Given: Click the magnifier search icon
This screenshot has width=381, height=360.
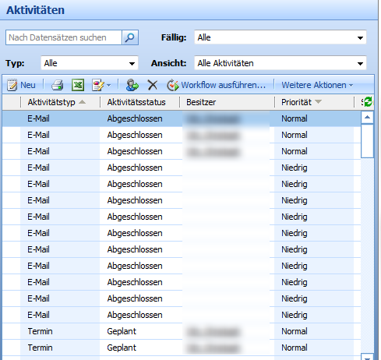Looking at the screenshot, I should [130, 37].
